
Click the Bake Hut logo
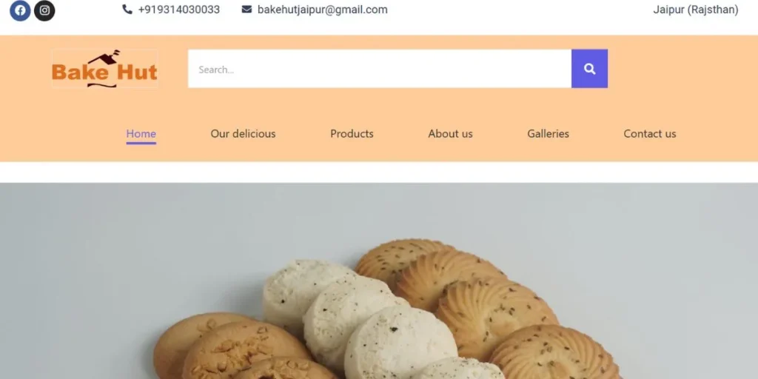[x=104, y=69]
